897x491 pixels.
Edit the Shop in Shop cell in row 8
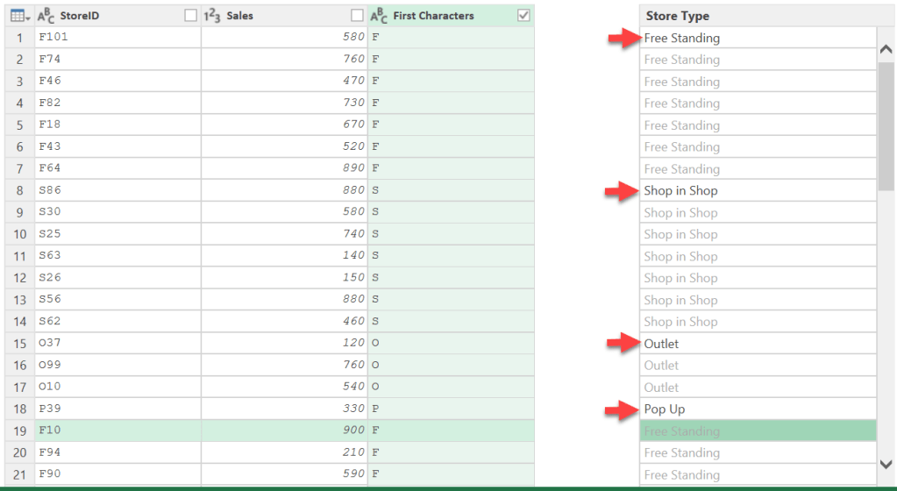[757, 191]
